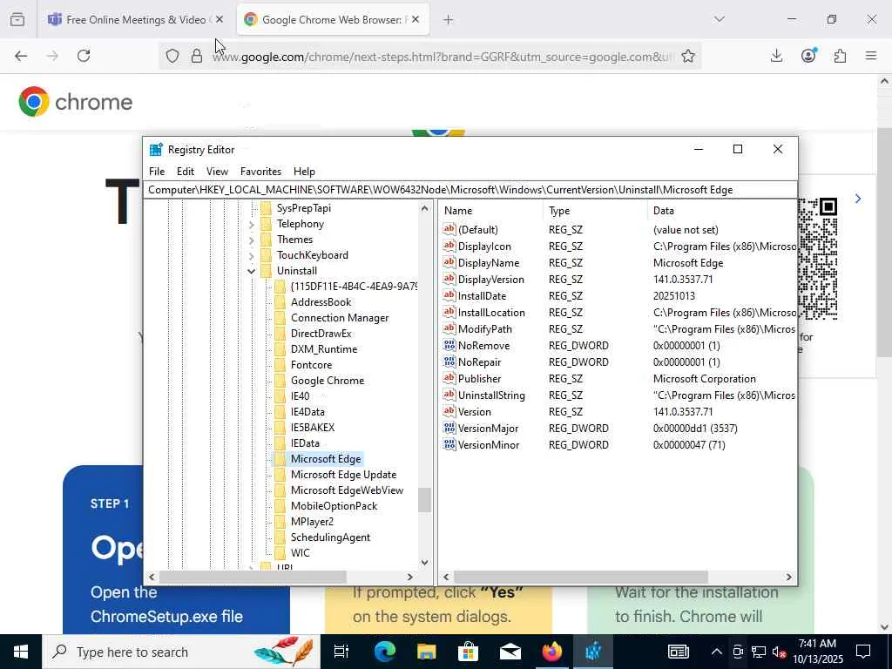Open the Favorites menu in Registry Editor
The height and width of the screenshot is (669, 892).
[x=260, y=172]
